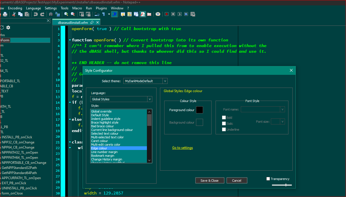This screenshot has height=197, width=346.
Task: Follow the Go to settings link
Action: tap(182, 148)
